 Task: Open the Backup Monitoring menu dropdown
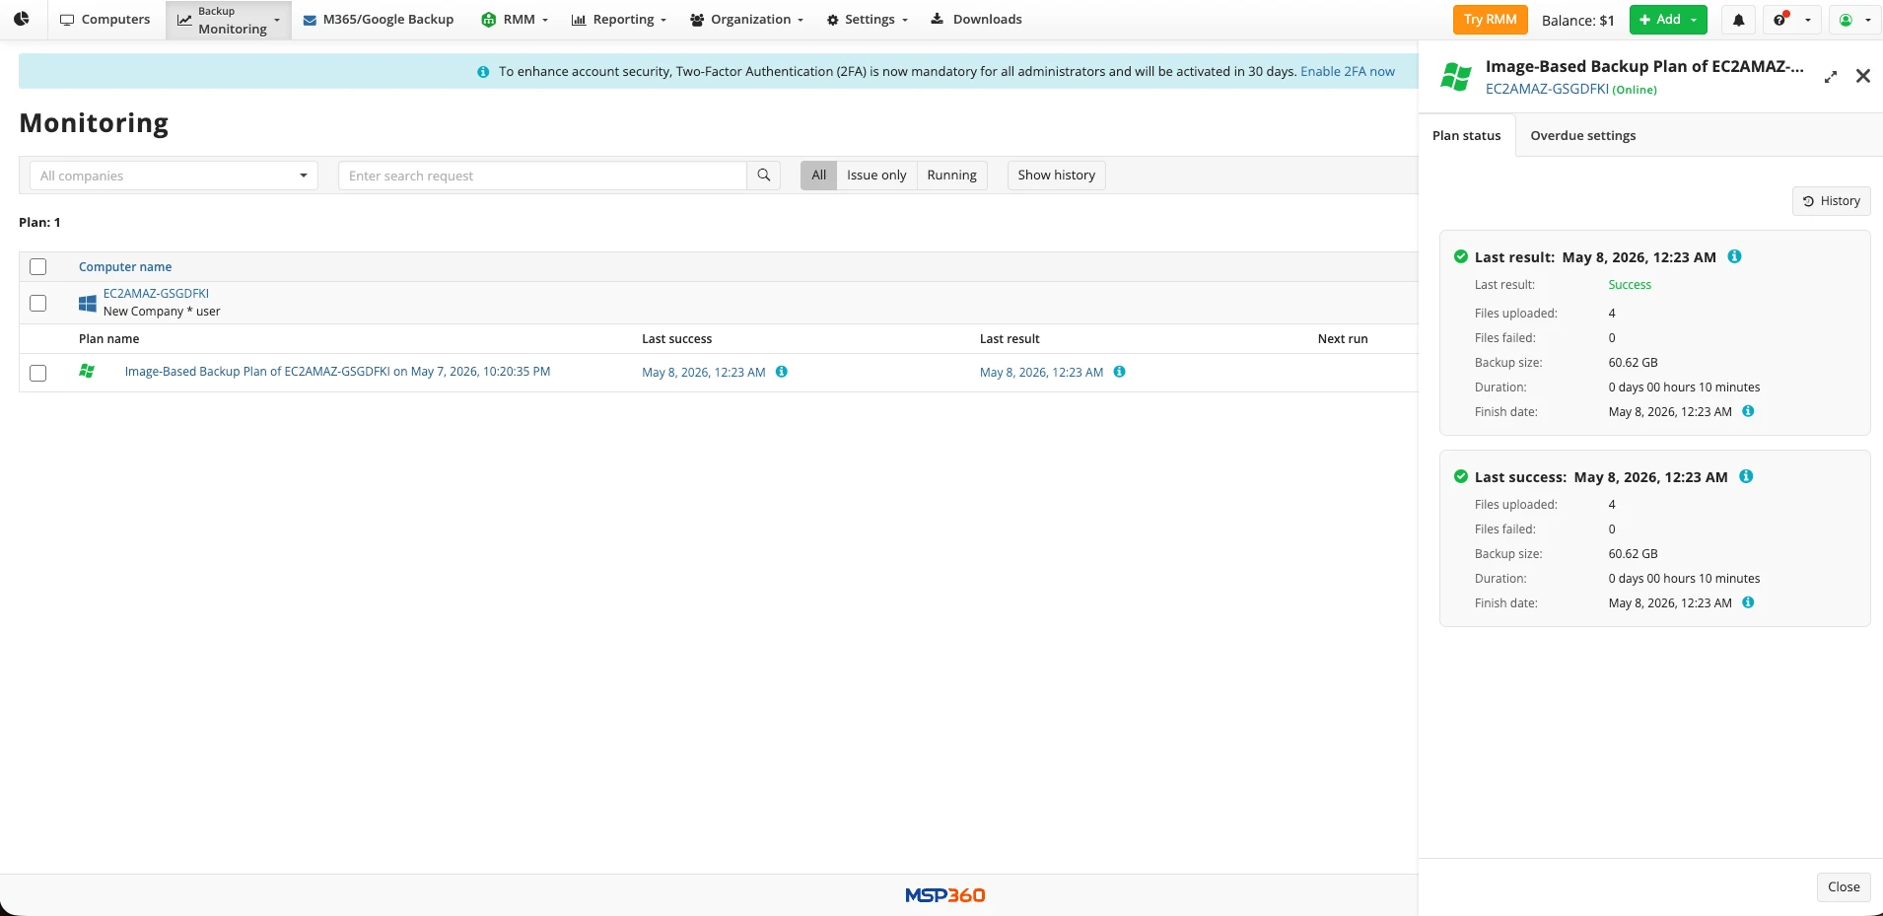[229, 20]
